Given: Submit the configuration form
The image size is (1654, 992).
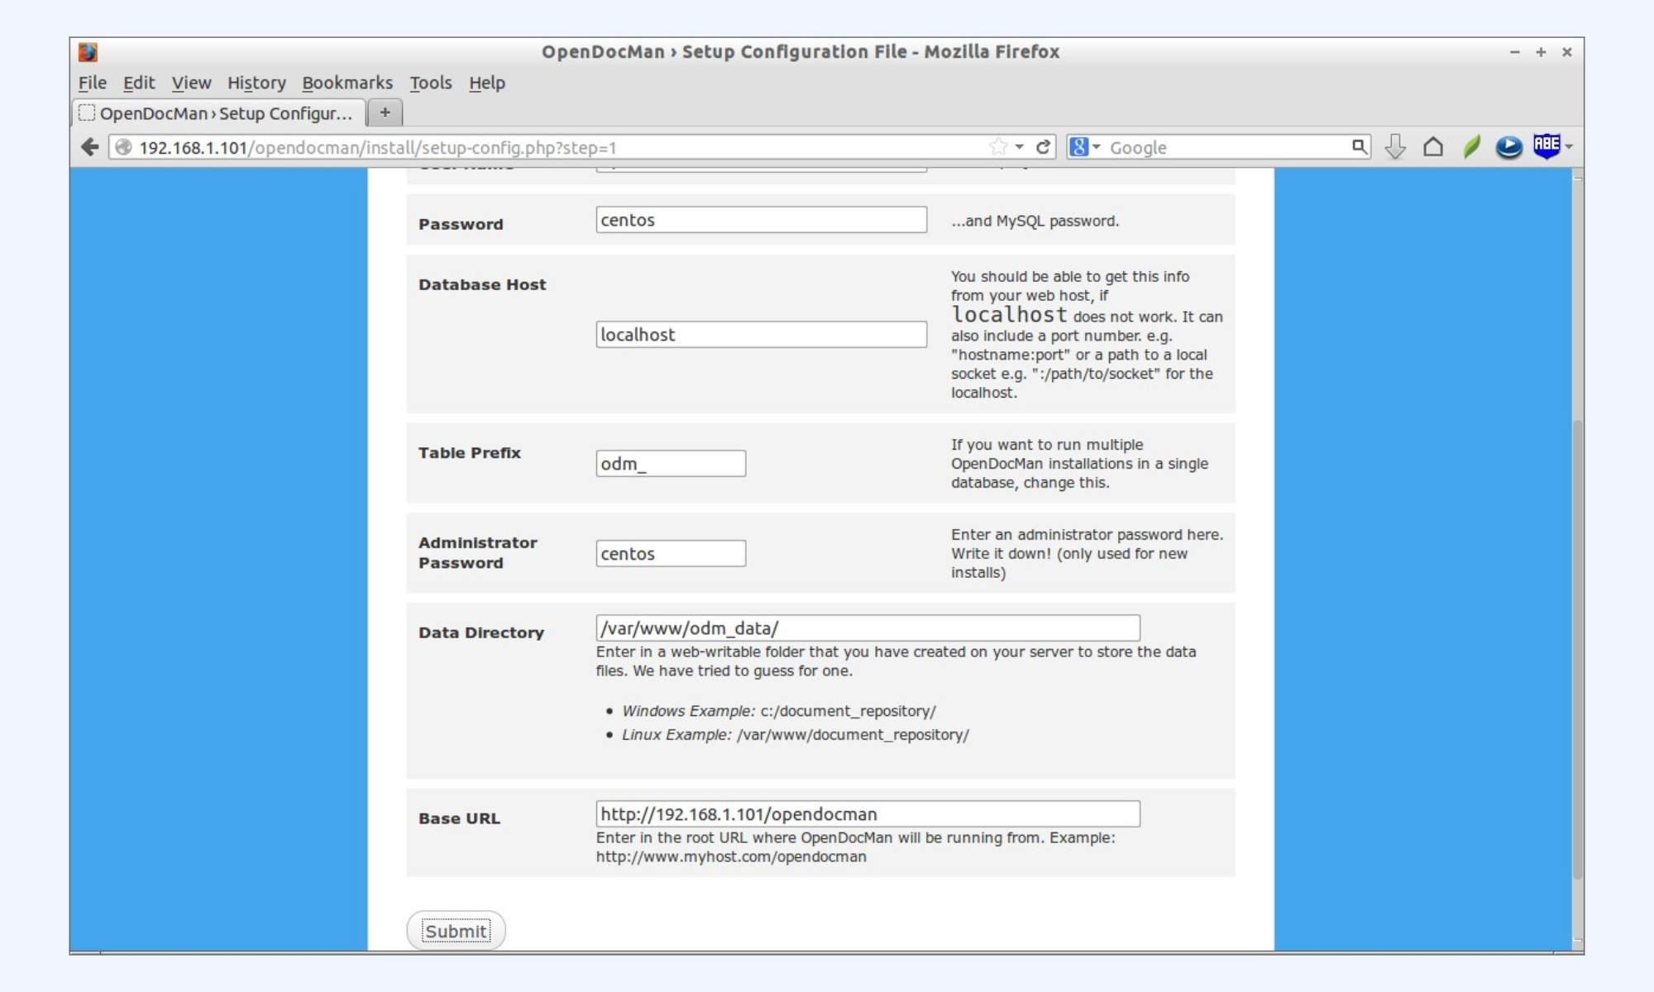Looking at the screenshot, I should (456, 931).
